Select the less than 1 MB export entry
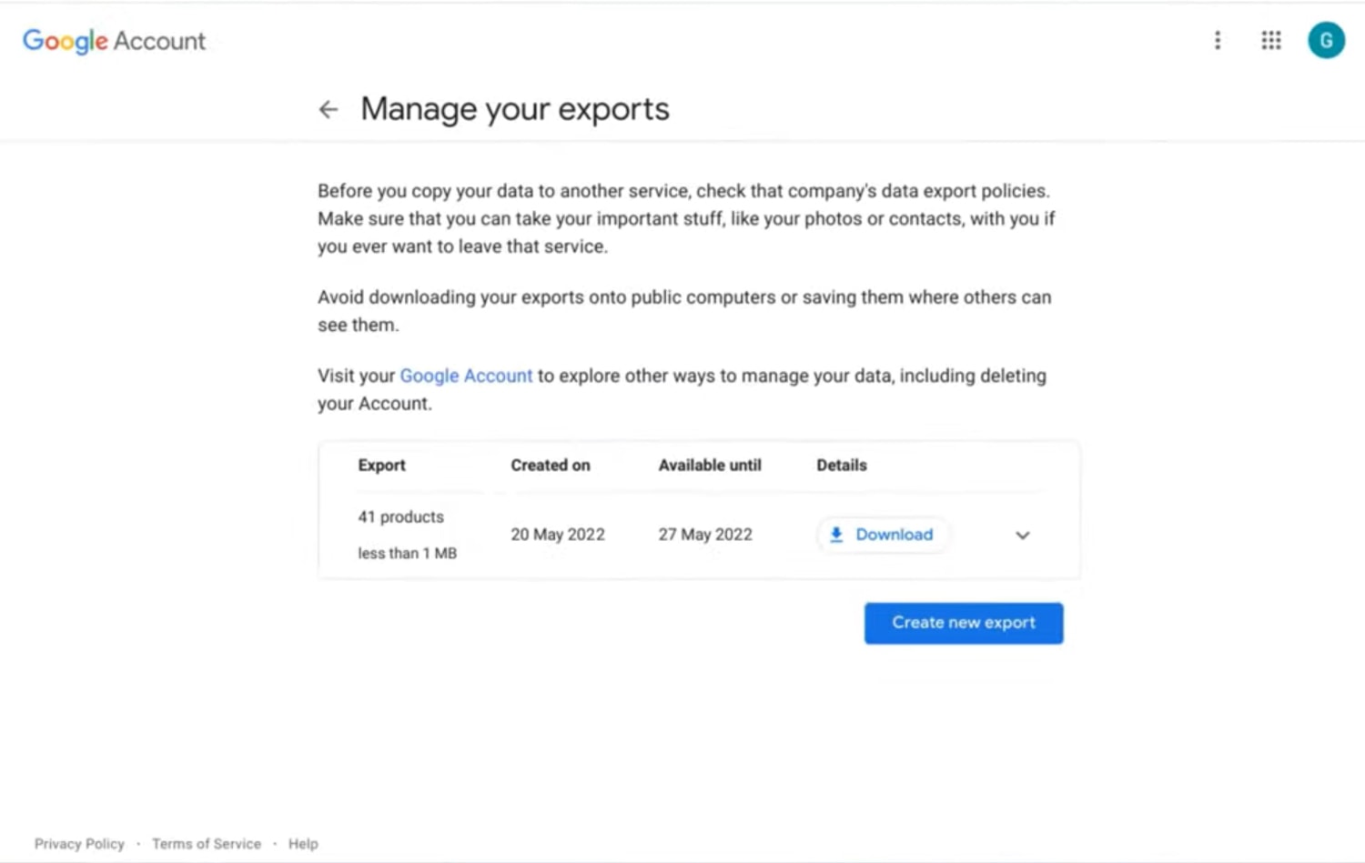Screen dimensions: 1365x863 point(407,553)
